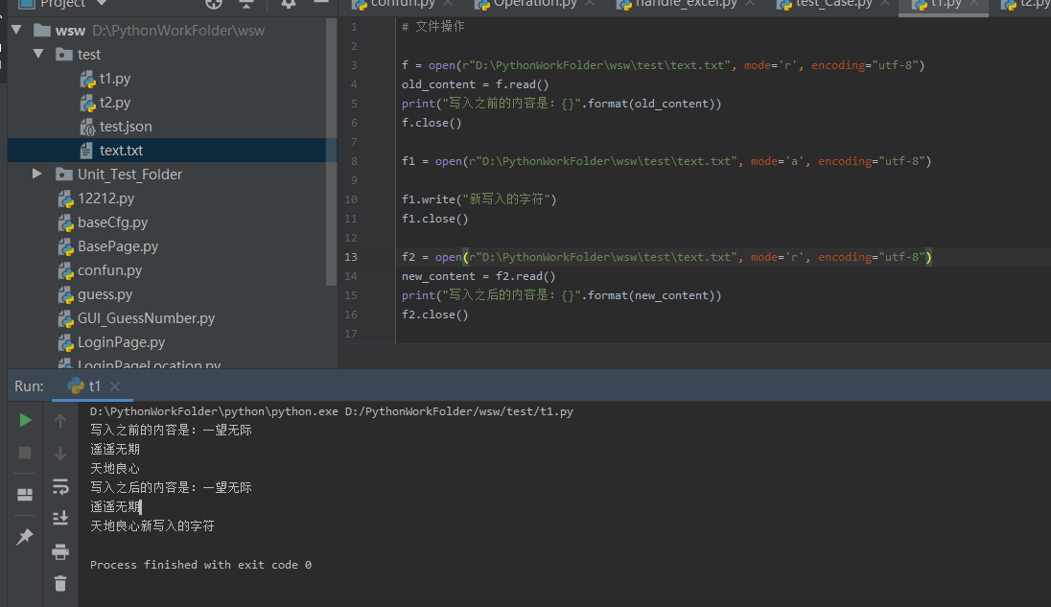Click console line '写入之后的内容是: 一望无际'
The height and width of the screenshot is (607, 1051).
(171, 488)
